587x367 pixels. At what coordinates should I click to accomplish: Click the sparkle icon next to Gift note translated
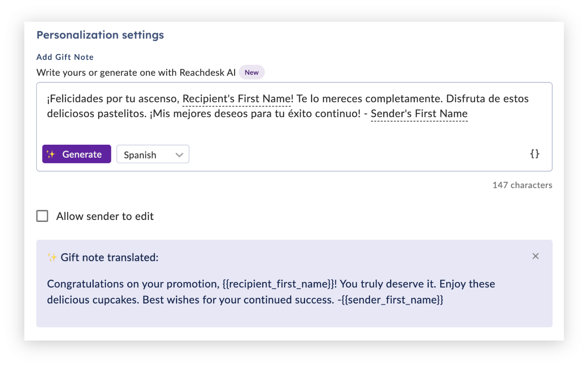[x=52, y=257]
